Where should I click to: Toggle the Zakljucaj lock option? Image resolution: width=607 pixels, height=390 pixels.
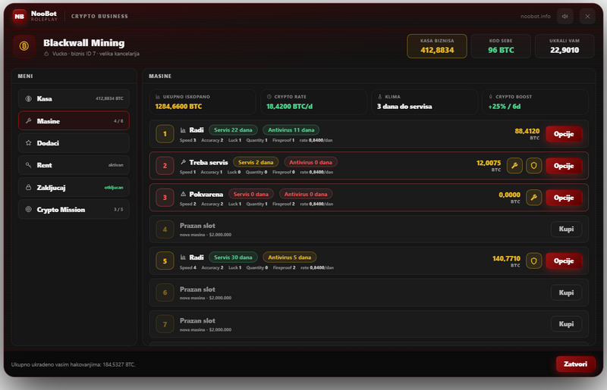pos(74,188)
